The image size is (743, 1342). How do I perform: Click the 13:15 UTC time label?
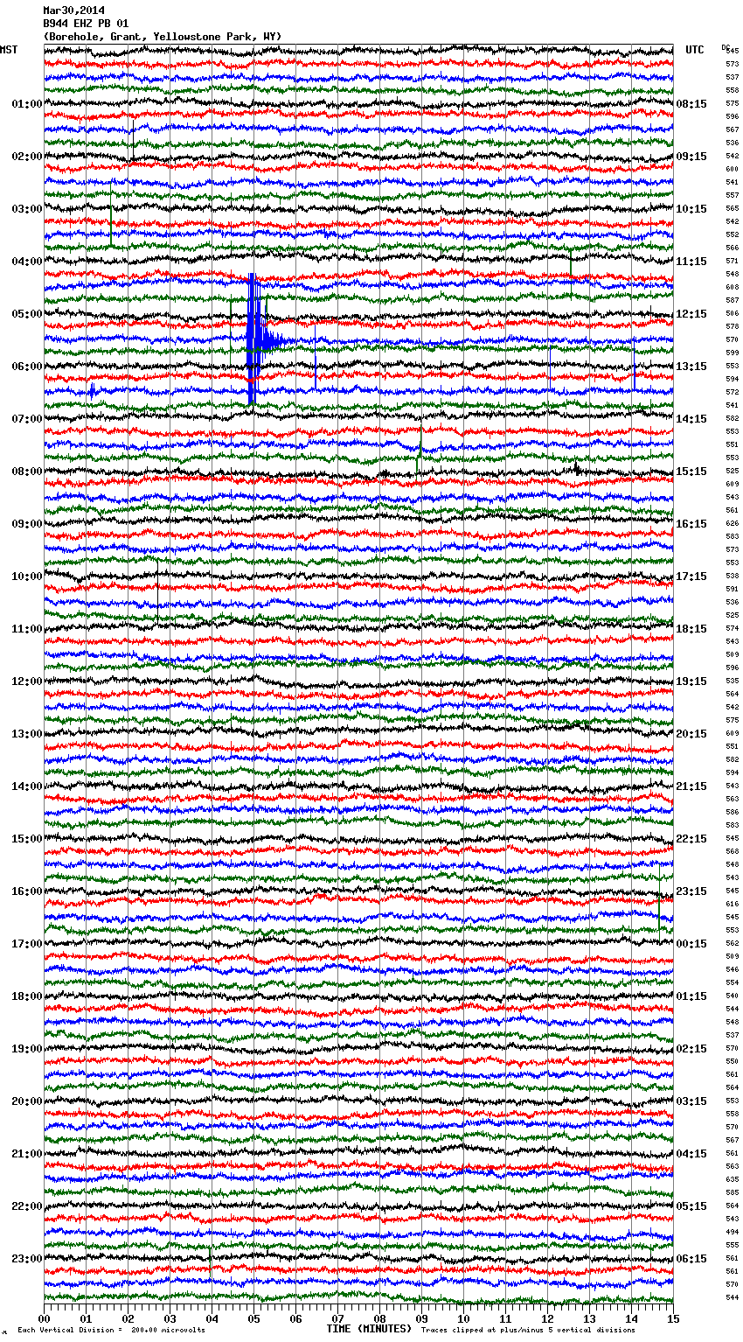[691, 367]
